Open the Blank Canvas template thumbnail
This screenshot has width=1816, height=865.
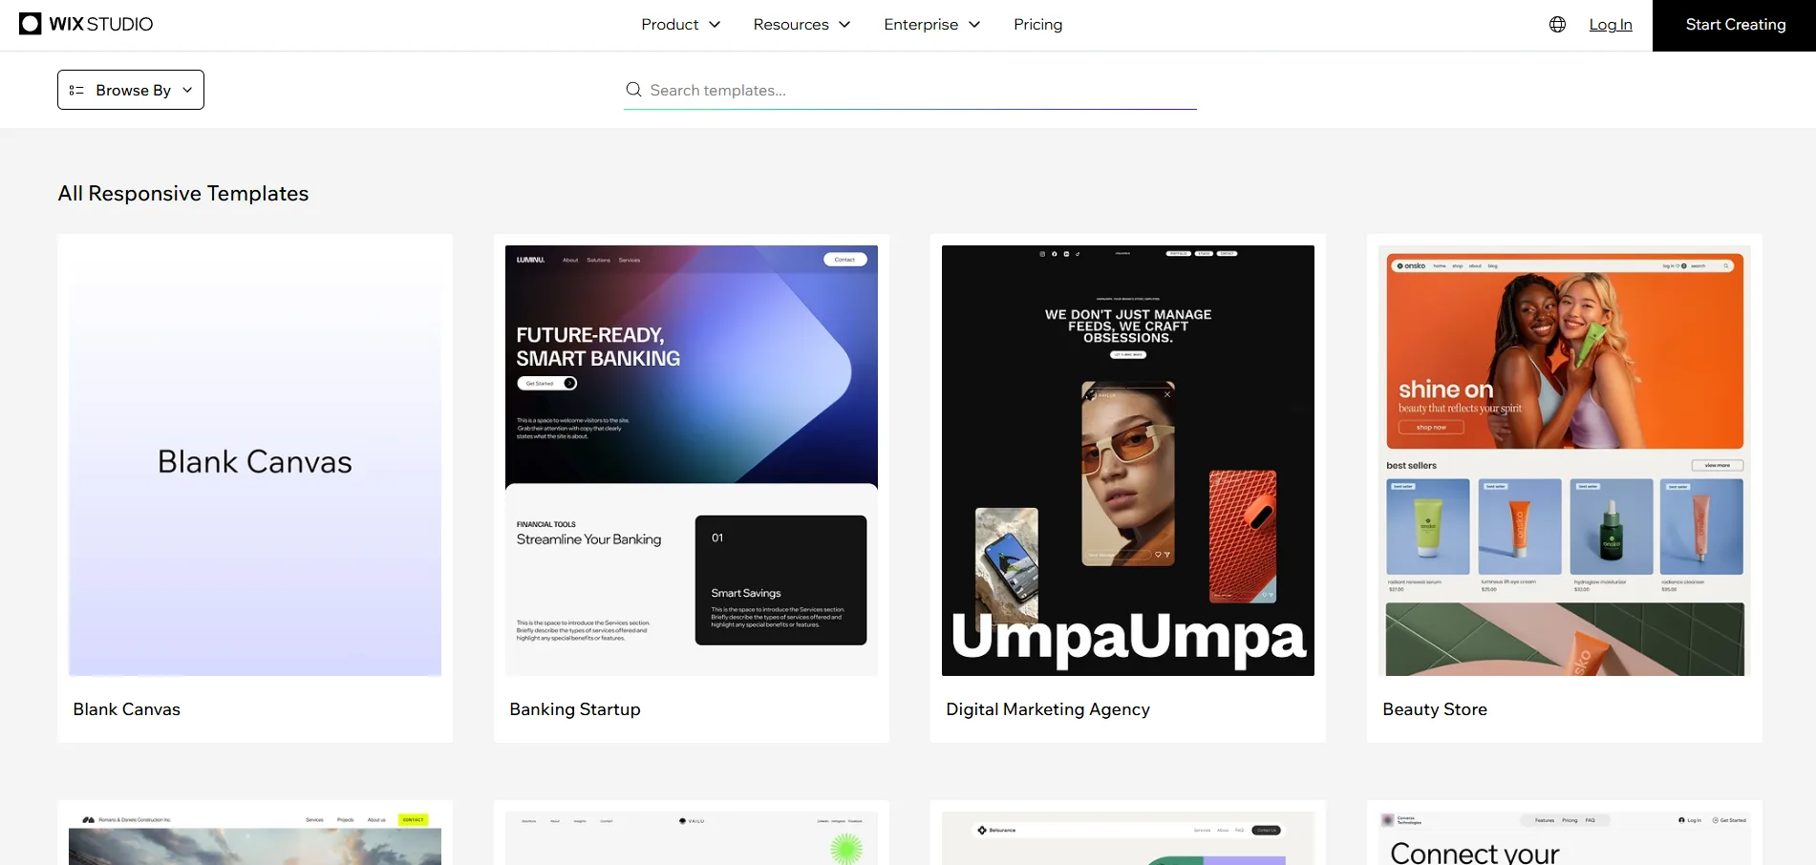pos(255,460)
